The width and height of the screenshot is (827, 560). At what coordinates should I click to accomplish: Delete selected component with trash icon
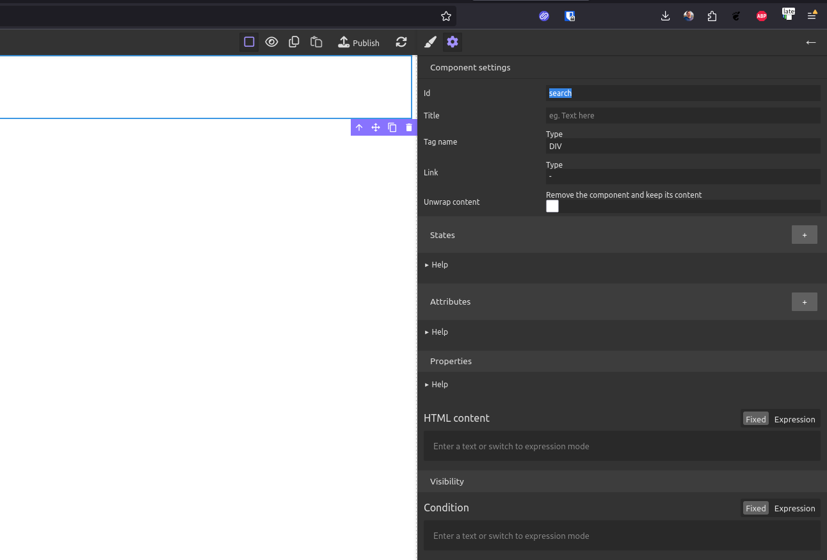point(409,127)
